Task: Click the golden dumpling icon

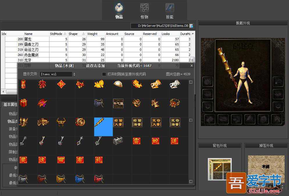Action: point(118,84)
